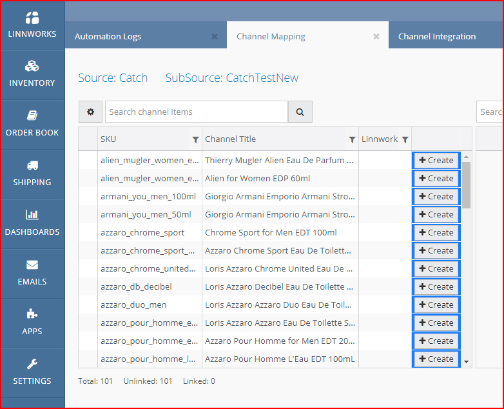Create item for armani_you_men_100ml

click(x=436, y=196)
